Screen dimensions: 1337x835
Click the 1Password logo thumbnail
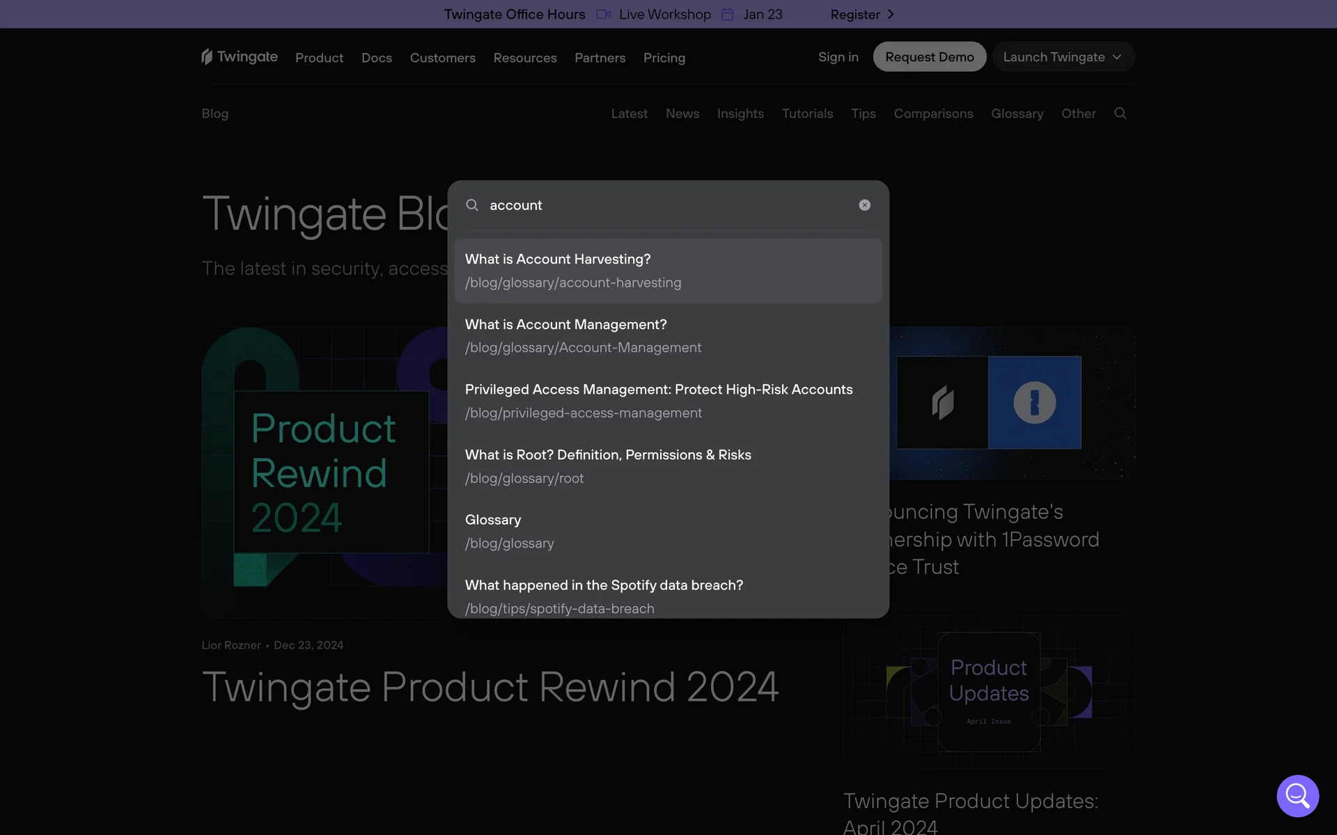pos(1034,403)
